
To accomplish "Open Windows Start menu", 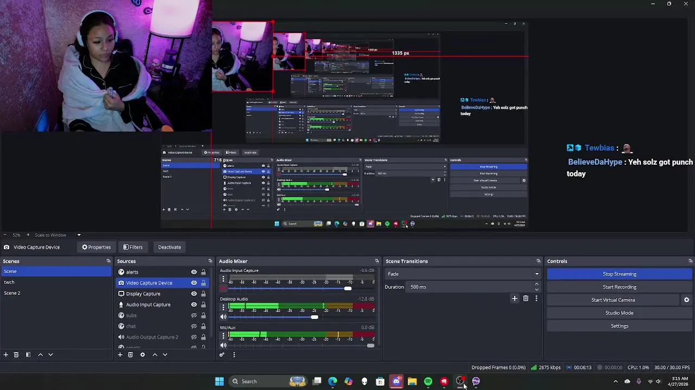I will click(x=219, y=381).
